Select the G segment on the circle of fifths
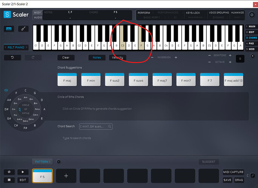 35,93
